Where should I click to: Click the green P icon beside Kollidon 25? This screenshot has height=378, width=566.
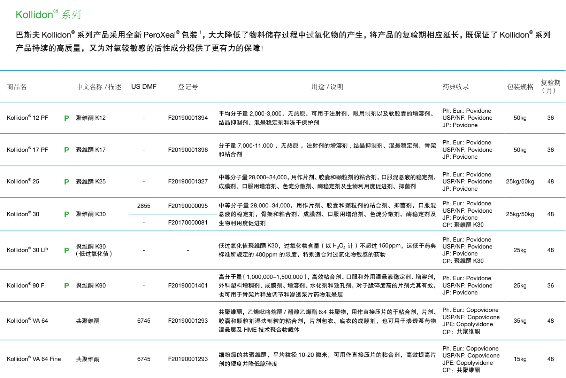click(x=67, y=182)
